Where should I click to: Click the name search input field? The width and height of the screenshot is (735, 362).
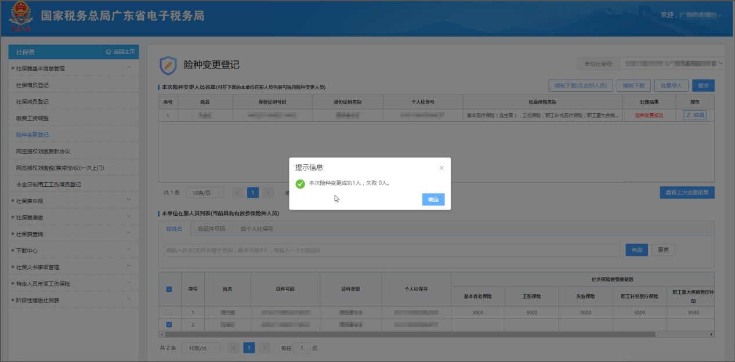click(392, 250)
